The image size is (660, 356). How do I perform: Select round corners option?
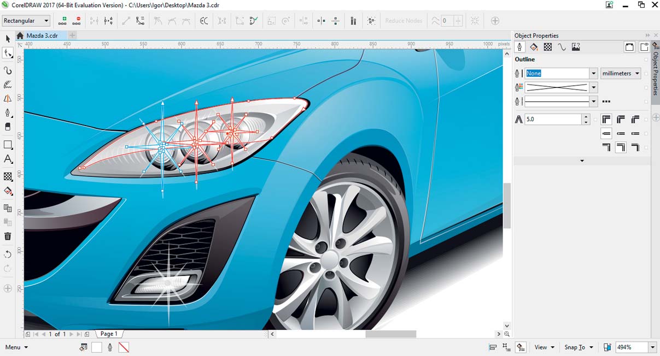(x=621, y=119)
